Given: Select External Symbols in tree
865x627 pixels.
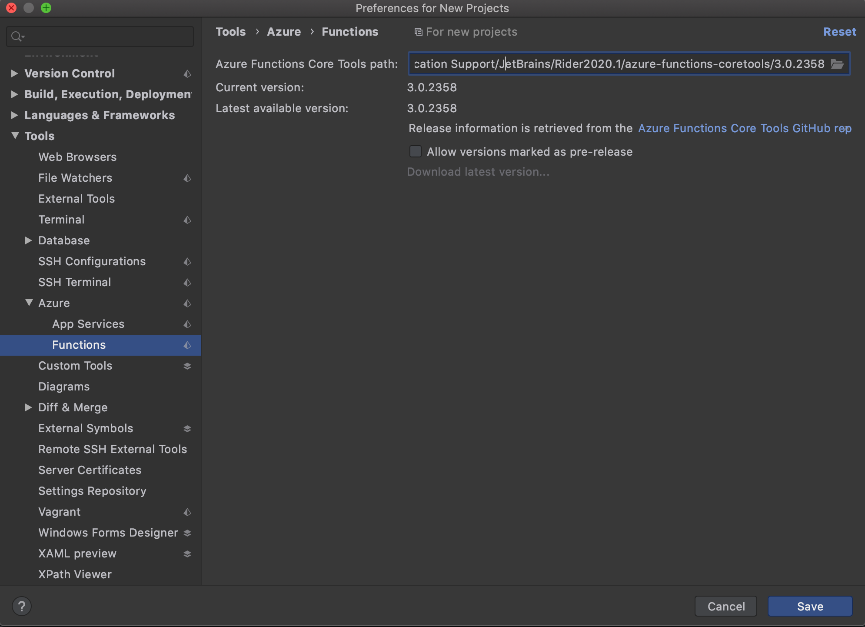Looking at the screenshot, I should [86, 428].
